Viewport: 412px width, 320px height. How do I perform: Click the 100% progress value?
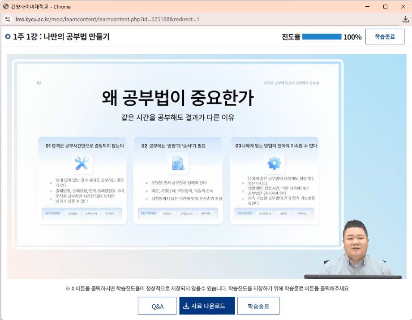point(352,37)
